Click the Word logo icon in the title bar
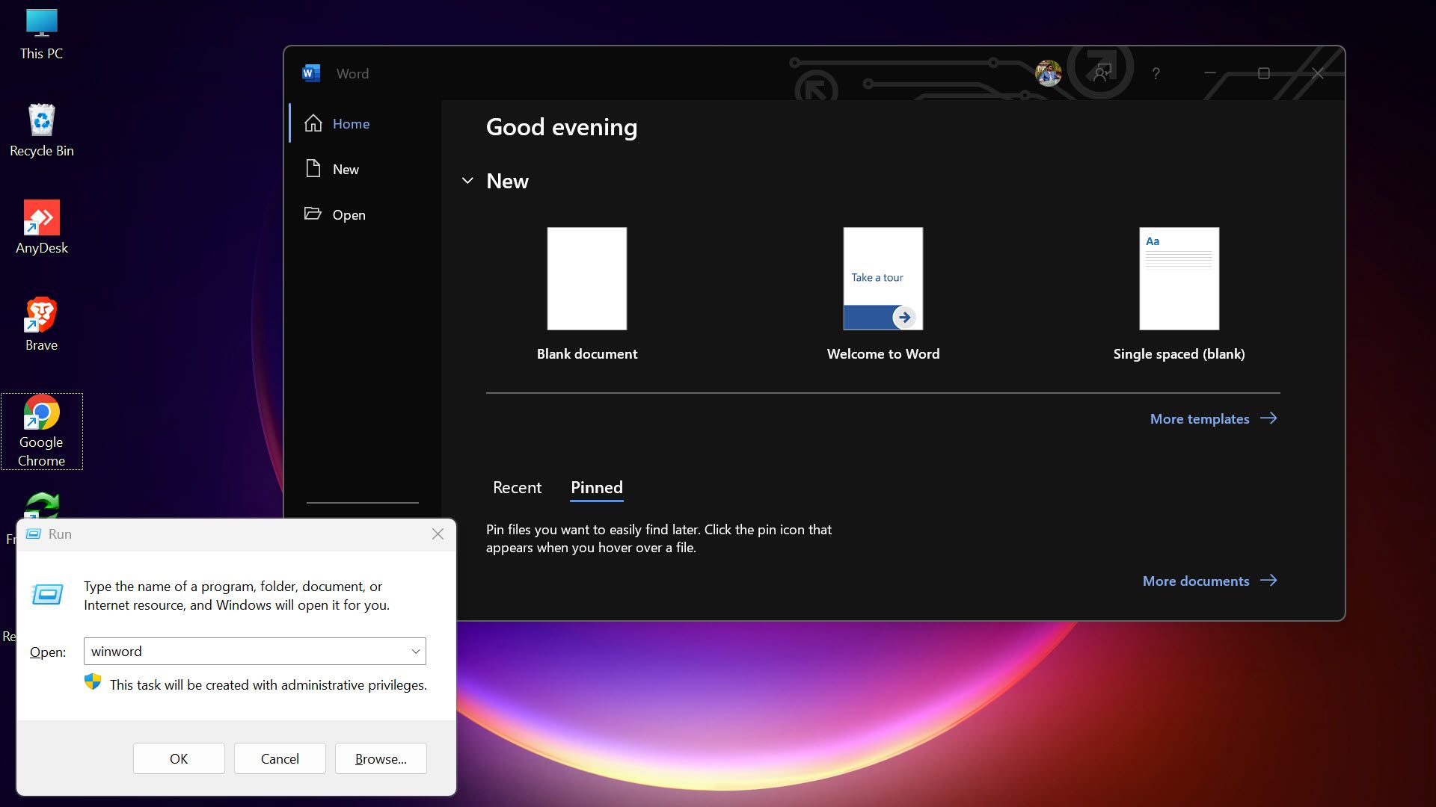1436x807 pixels. click(311, 73)
